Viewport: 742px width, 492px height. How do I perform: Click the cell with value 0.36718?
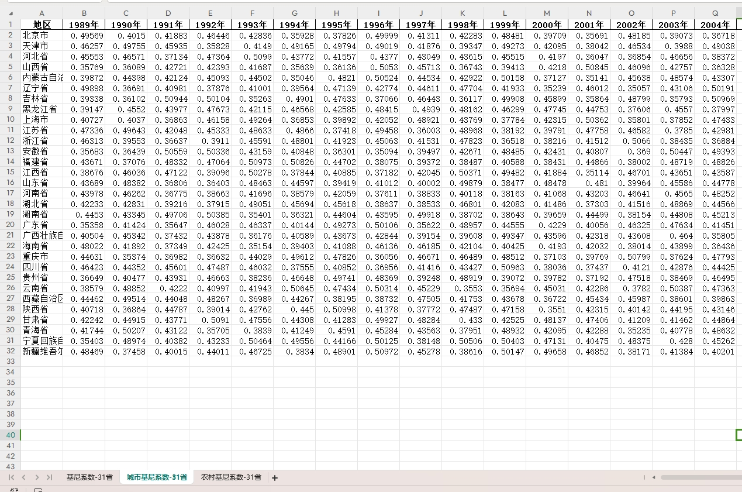(716, 36)
